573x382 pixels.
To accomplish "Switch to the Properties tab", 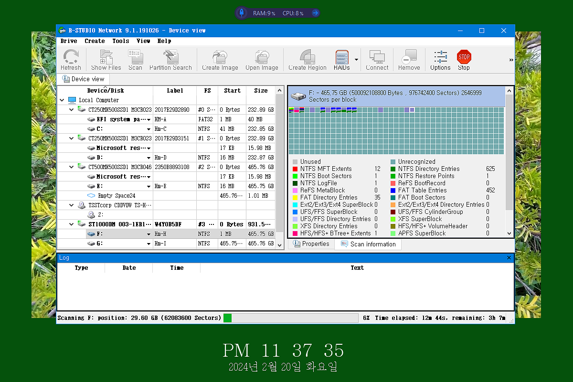I will pyautogui.click(x=312, y=244).
